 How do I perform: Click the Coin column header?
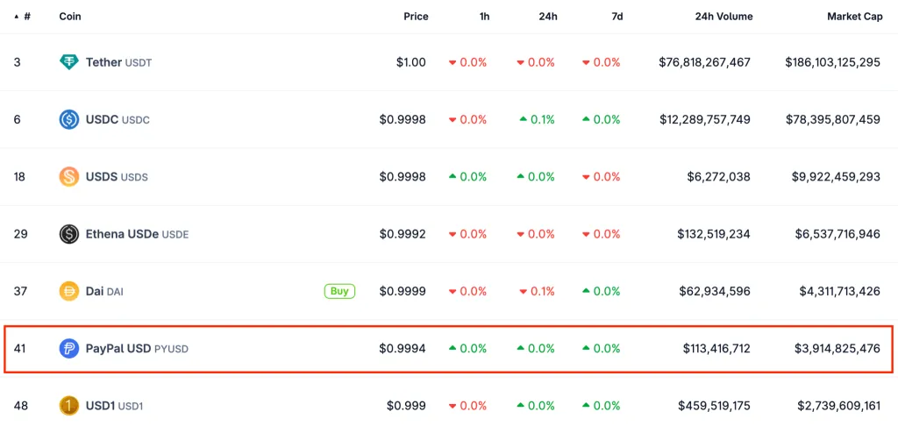[70, 17]
